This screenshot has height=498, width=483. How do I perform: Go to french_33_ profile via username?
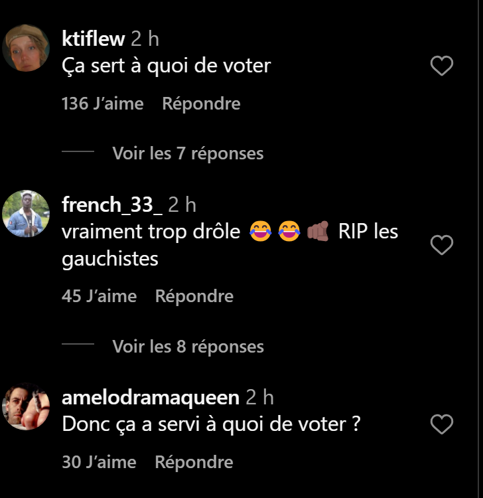coord(112,205)
